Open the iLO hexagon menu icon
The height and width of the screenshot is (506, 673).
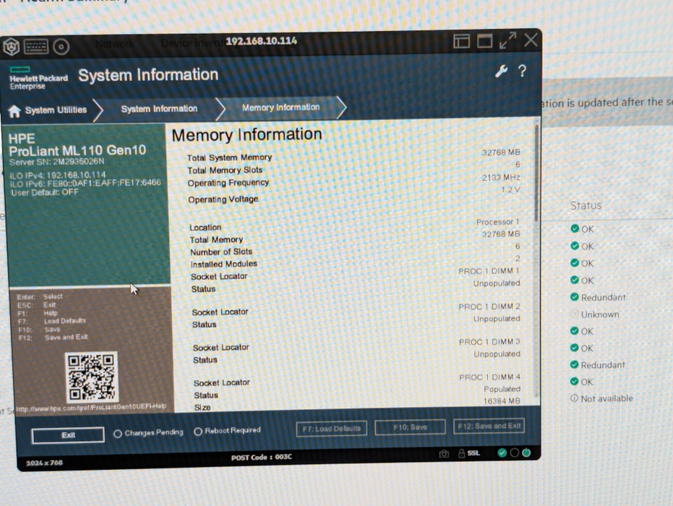pyautogui.click(x=11, y=46)
